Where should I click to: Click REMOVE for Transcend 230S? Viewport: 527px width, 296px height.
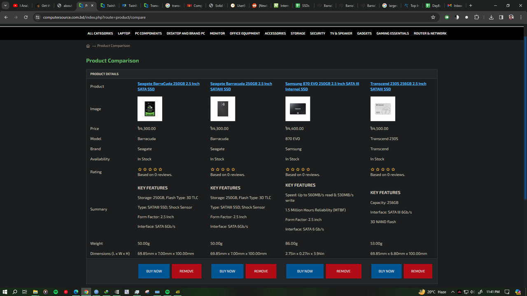tap(418, 271)
